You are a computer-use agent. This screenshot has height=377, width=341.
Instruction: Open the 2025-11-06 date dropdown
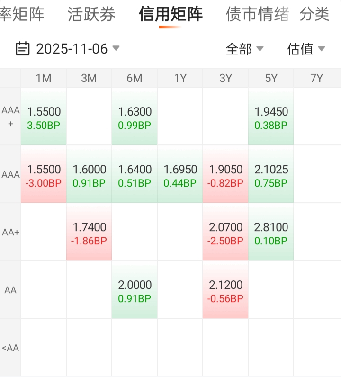pyautogui.click(x=72, y=49)
